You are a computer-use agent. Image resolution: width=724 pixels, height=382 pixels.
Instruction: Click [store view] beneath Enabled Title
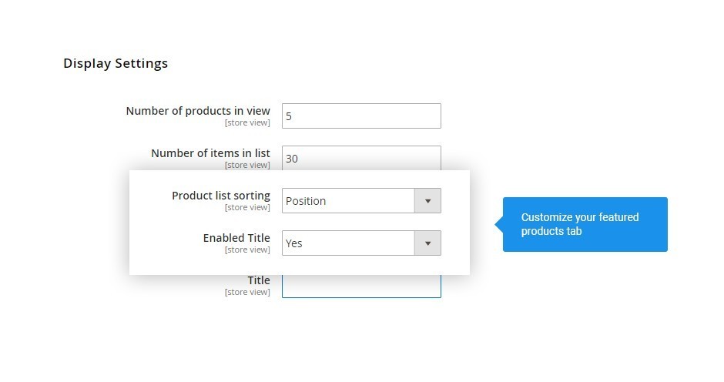247,250
